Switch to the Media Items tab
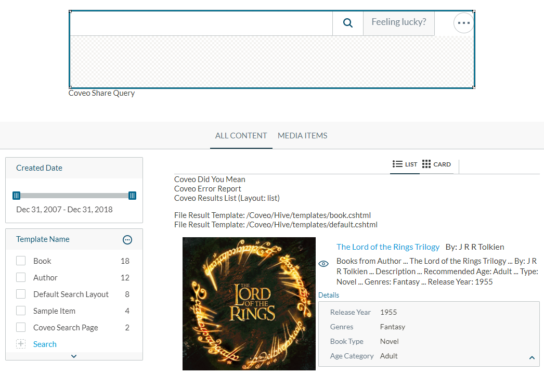The image size is (544, 386). [303, 136]
